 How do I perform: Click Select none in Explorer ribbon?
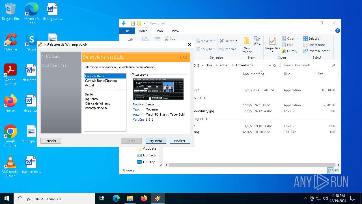pos(314,45)
